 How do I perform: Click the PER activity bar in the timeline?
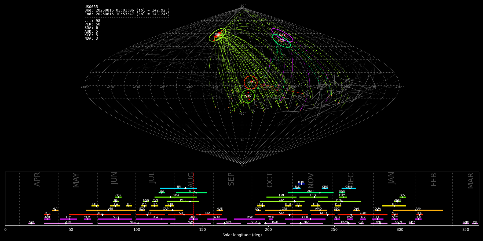(183, 201)
